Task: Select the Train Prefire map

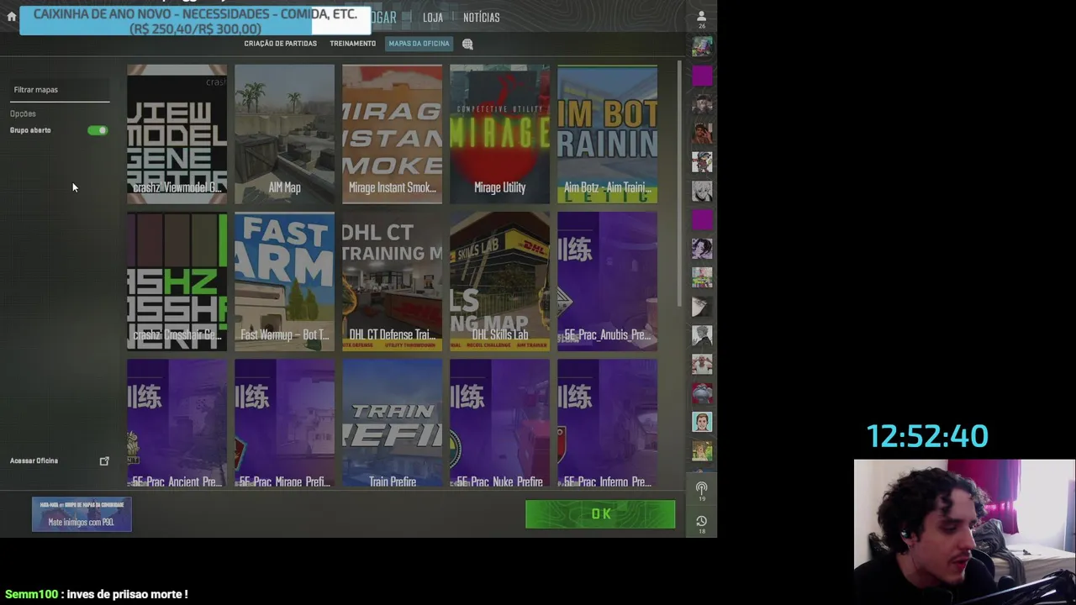Action: pyautogui.click(x=392, y=423)
